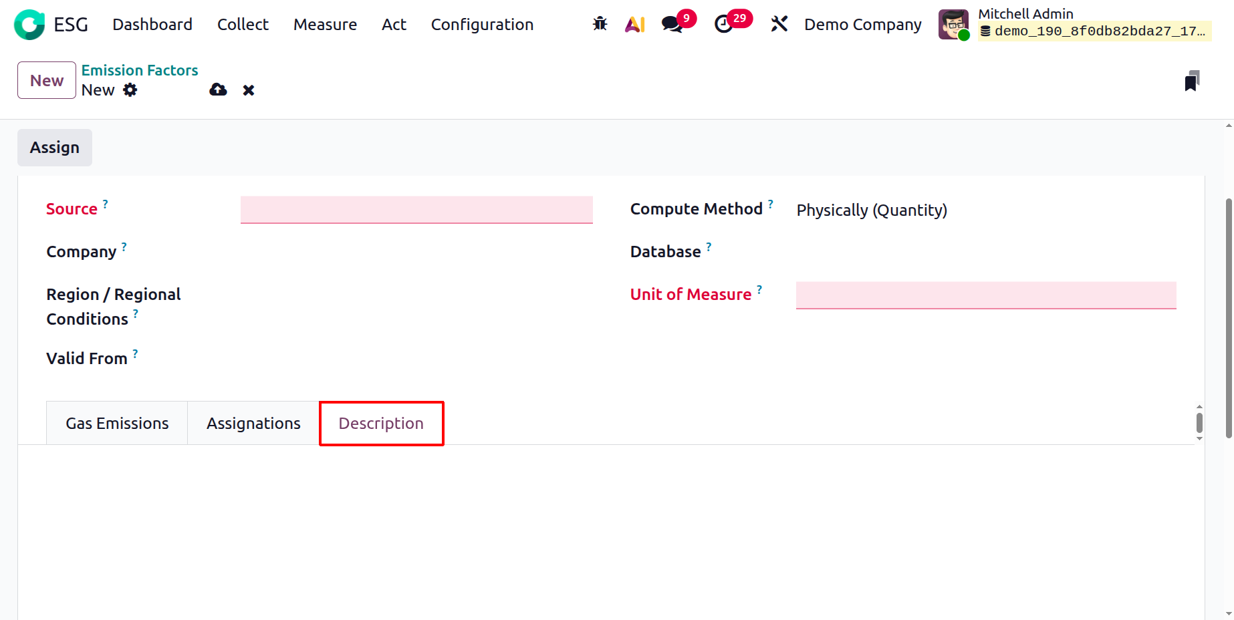Click the Unit of Measure field
The width and height of the screenshot is (1234, 620).
pos(985,295)
